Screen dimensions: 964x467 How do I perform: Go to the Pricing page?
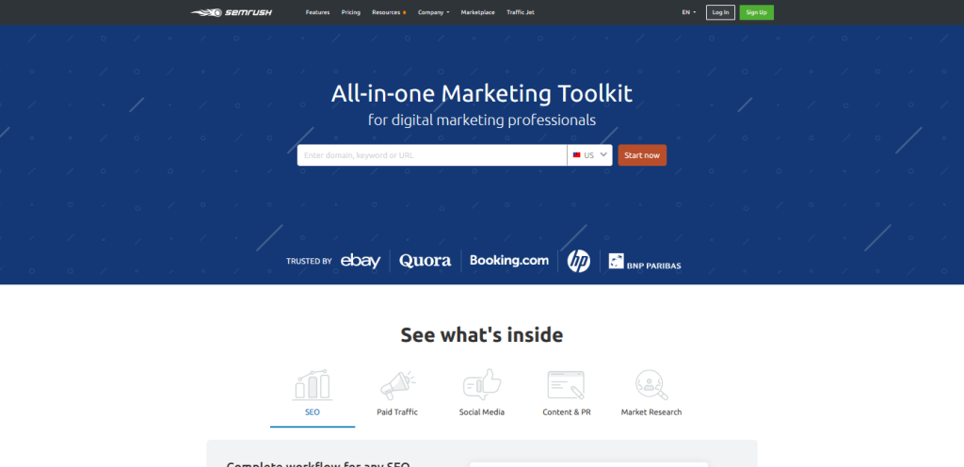(351, 12)
